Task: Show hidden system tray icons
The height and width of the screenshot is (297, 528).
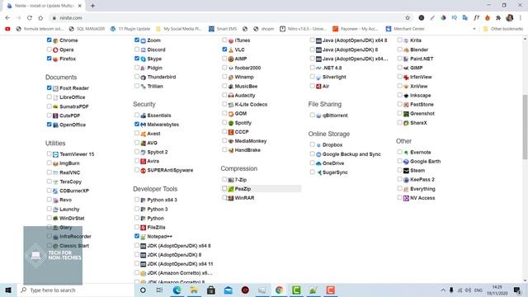Action: (443, 290)
